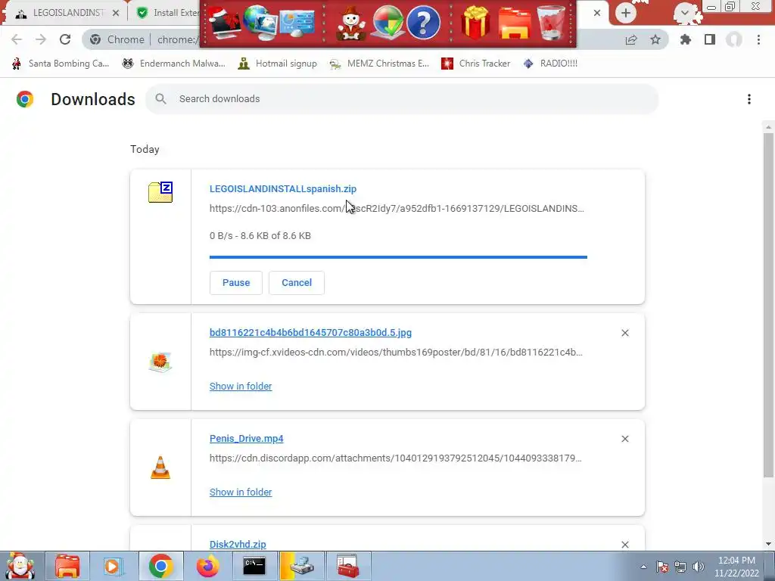This screenshot has width=775, height=581.
Task: Close the LEGOISLANDINST tab
Action: coord(116,13)
